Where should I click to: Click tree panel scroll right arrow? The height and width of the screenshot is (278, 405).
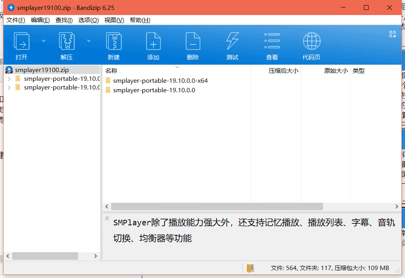click(x=95, y=256)
